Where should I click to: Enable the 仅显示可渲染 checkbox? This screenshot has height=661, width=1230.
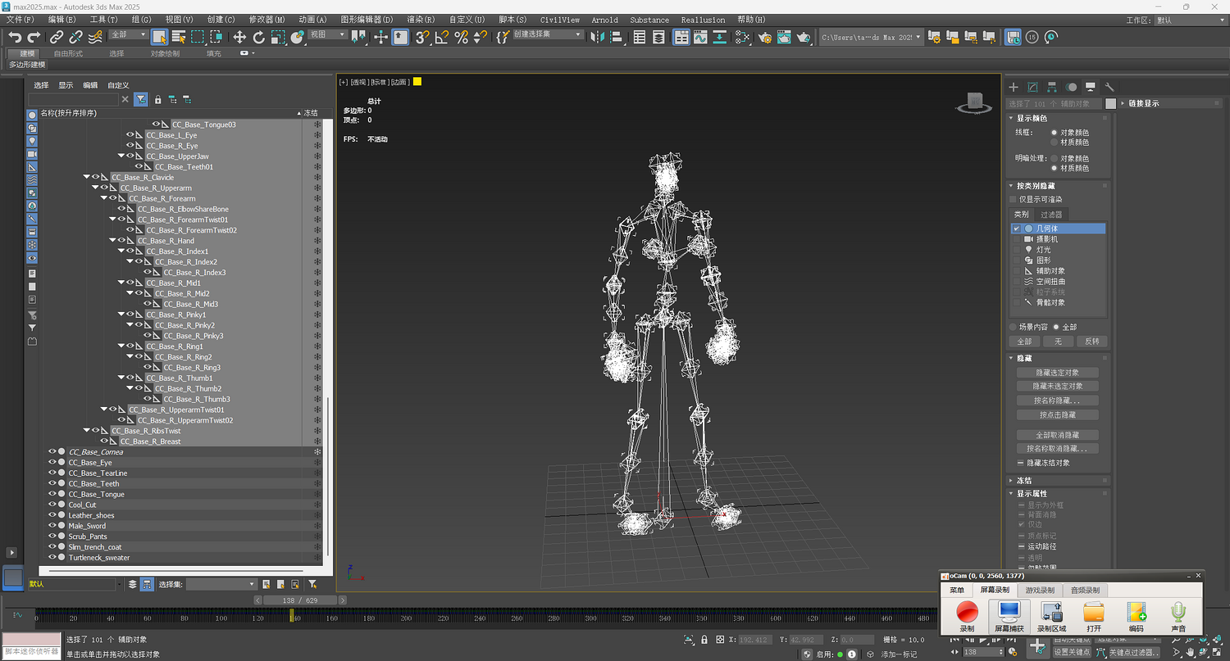(x=1014, y=199)
